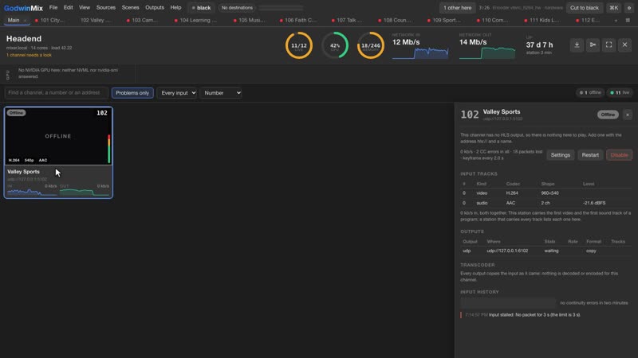Close the Main tab with its x

point(25,21)
